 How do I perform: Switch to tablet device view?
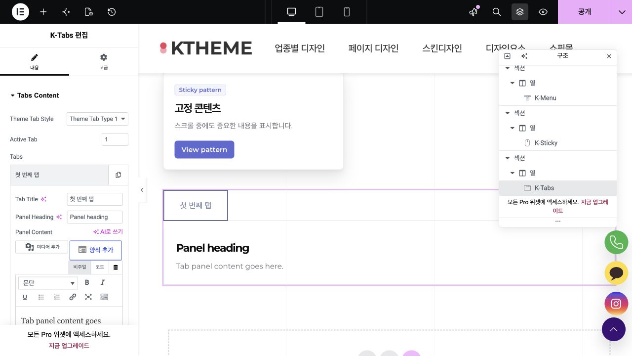pos(319,12)
